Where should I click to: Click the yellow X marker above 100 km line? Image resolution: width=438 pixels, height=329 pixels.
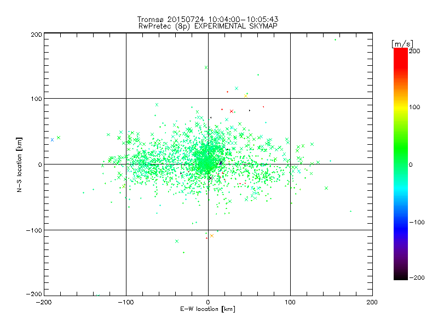point(246,96)
